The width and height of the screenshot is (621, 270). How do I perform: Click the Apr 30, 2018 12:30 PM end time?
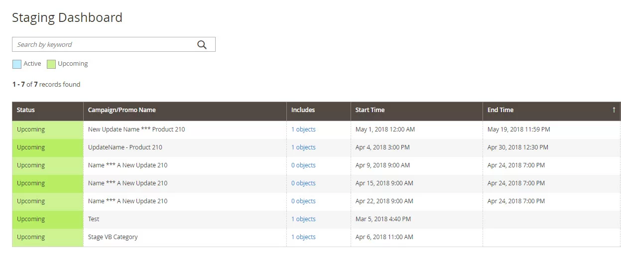coord(518,147)
